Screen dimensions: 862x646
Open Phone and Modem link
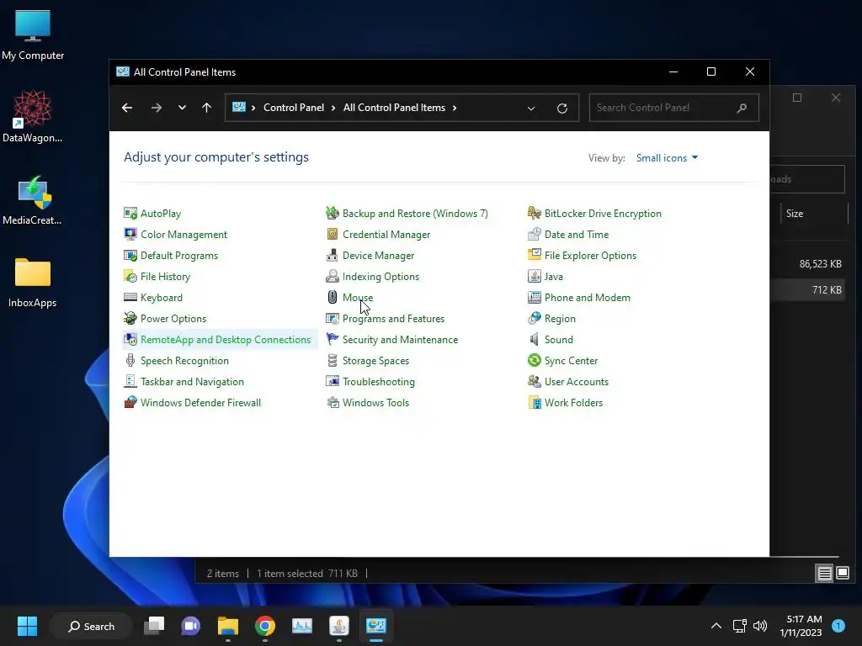tap(587, 297)
